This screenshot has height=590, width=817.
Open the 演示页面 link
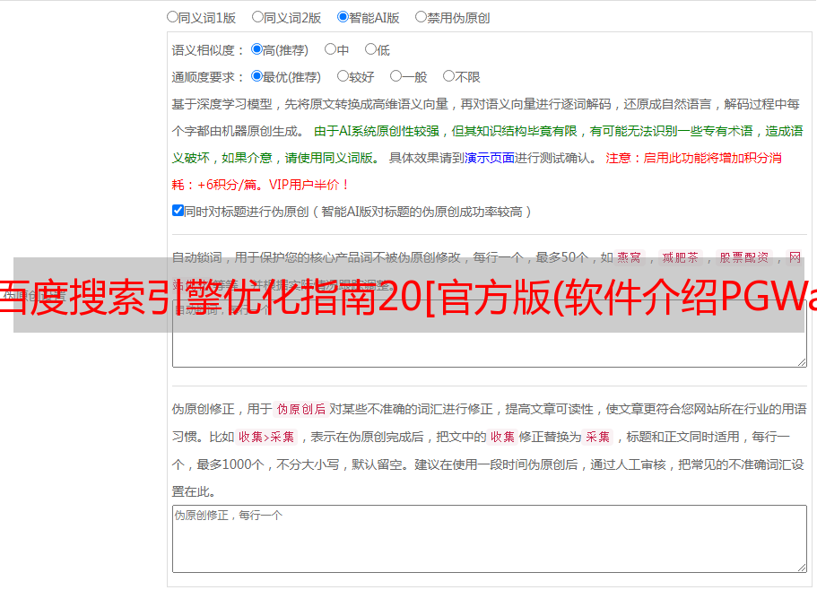[490, 158]
